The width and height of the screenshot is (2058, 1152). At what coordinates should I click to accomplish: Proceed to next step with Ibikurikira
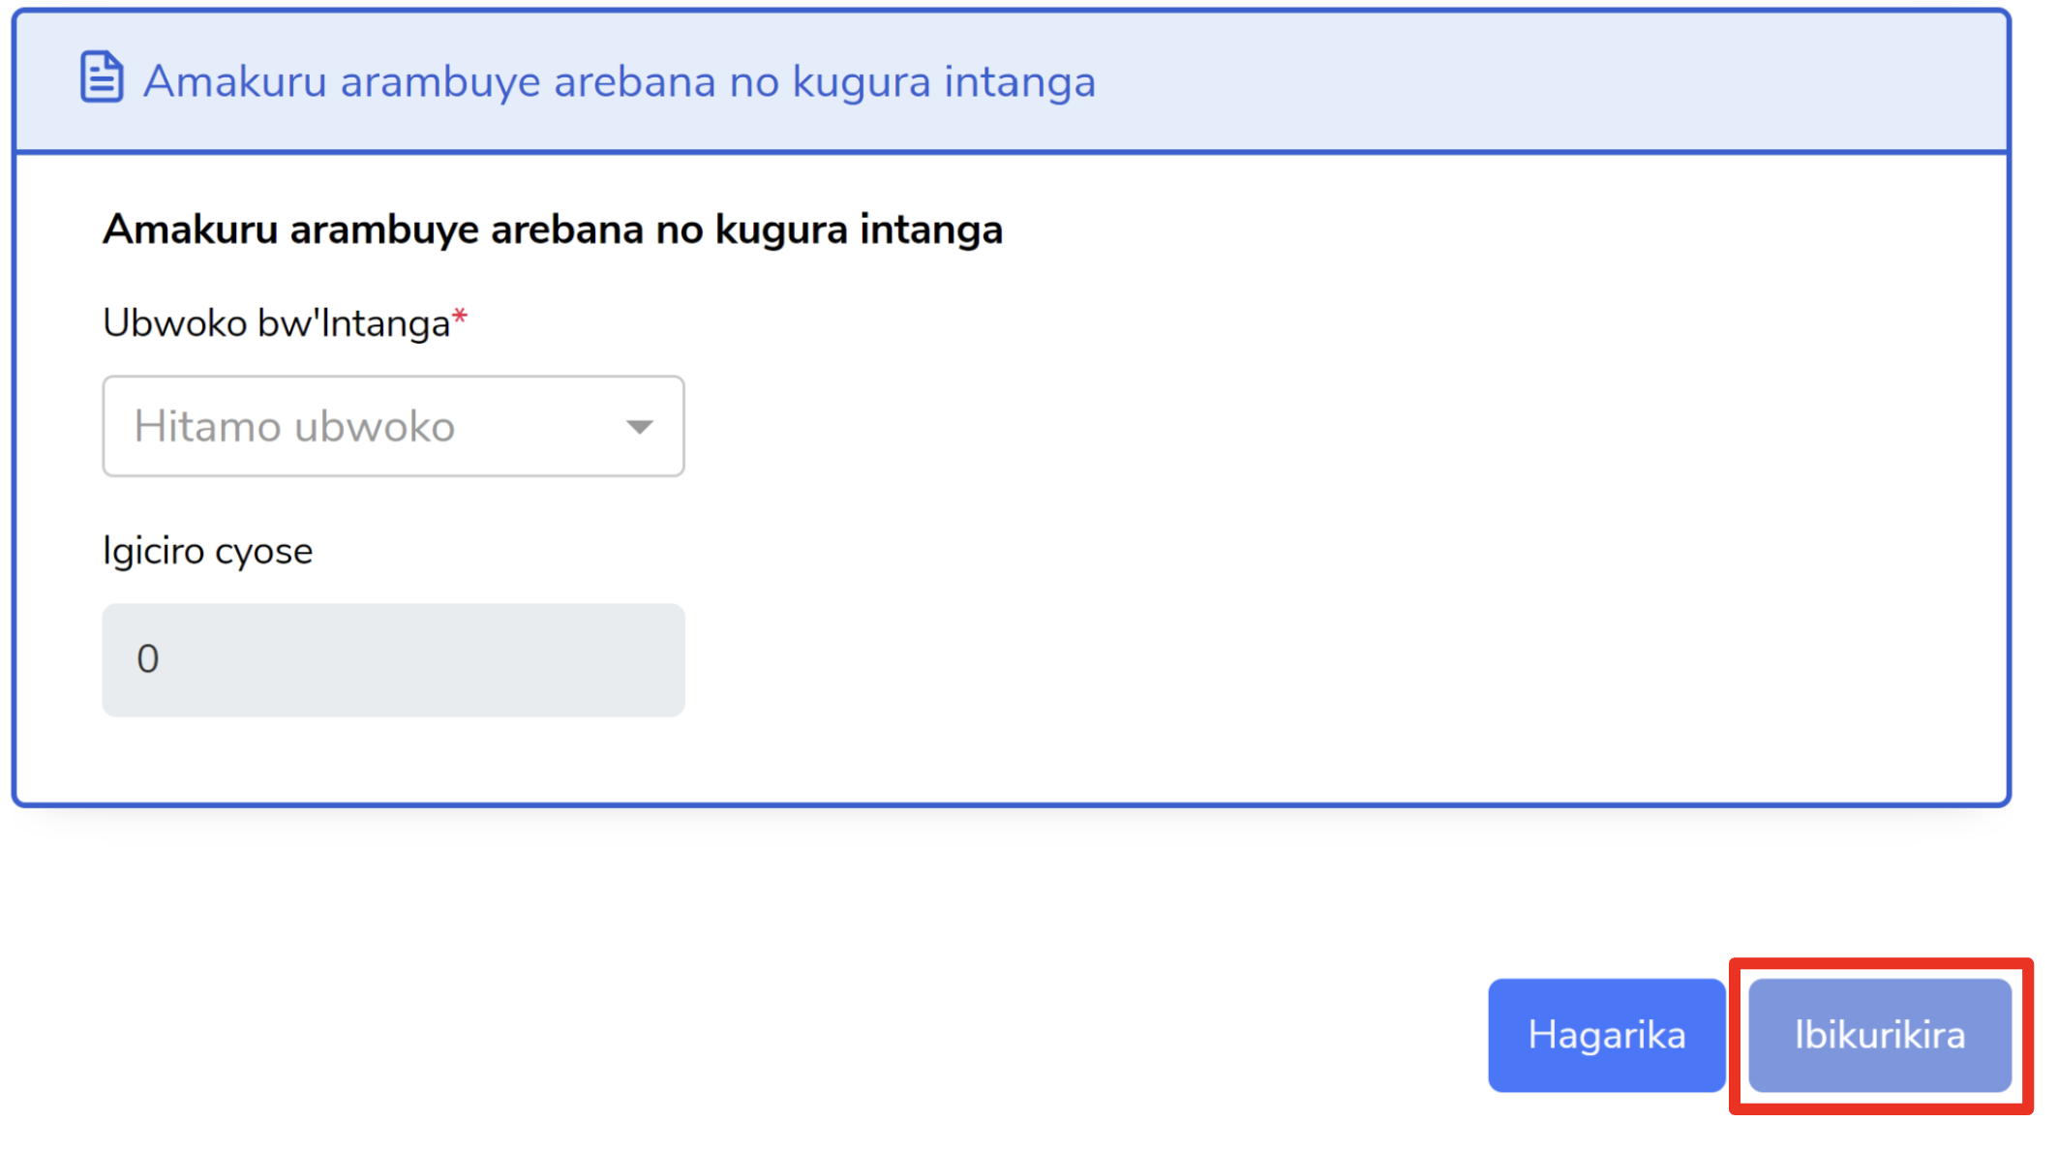(x=1879, y=1035)
